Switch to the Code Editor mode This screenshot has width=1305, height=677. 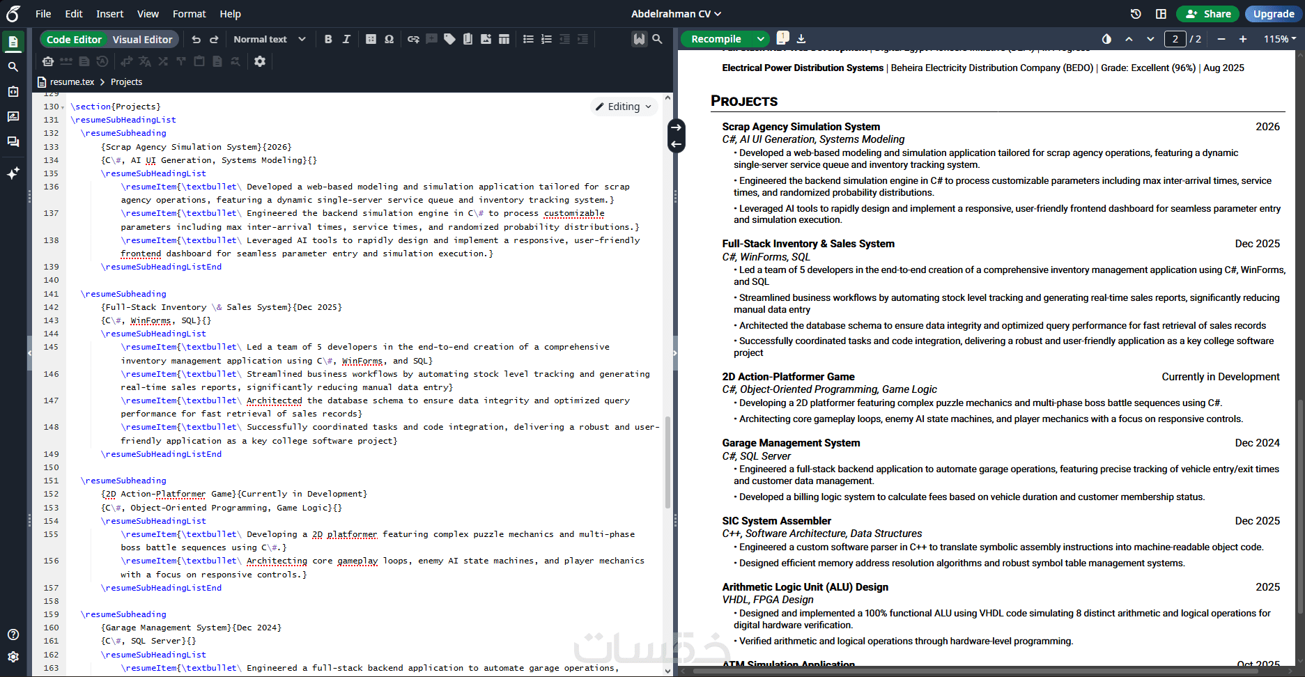pos(74,40)
